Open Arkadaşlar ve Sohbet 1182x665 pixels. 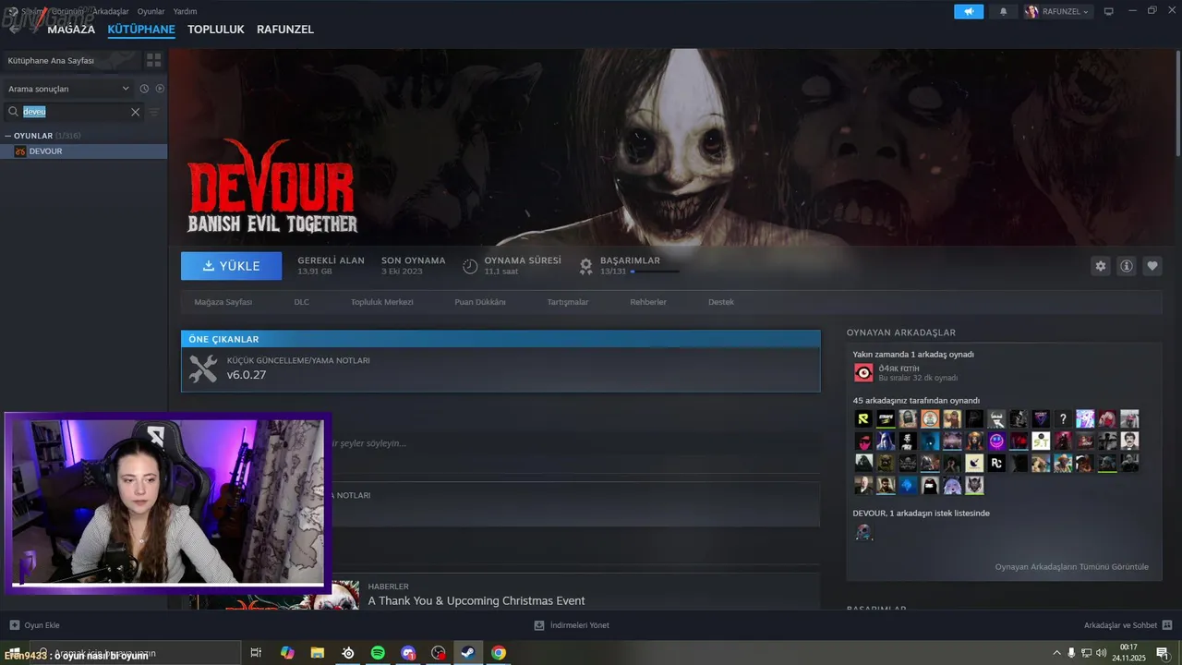click(x=1128, y=625)
